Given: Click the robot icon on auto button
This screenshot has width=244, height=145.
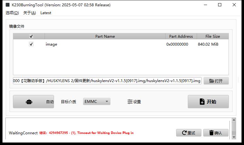Looking at the screenshot, I should coord(29,102).
